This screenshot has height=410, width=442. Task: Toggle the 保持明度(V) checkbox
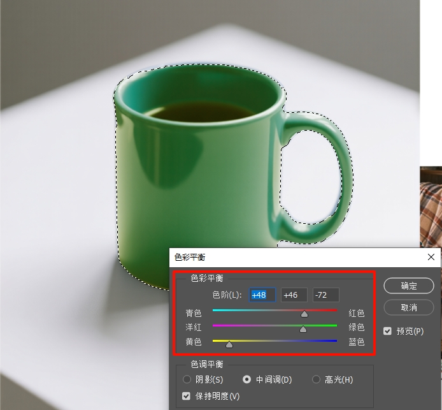pos(186,396)
